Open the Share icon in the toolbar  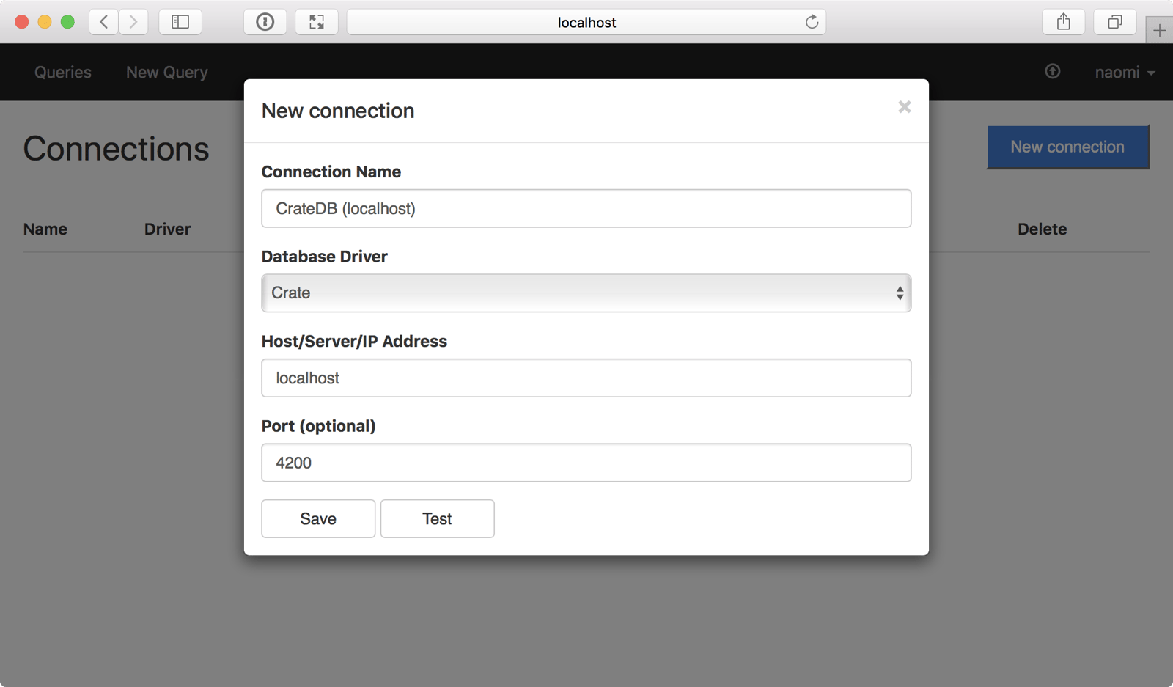pyautogui.click(x=1064, y=21)
